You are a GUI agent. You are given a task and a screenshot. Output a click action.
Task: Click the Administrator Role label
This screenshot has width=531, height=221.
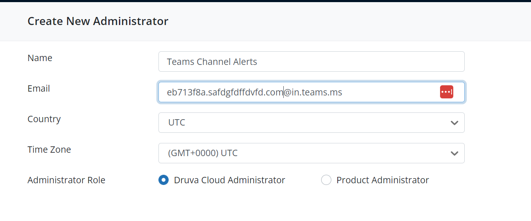coord(66,180)
